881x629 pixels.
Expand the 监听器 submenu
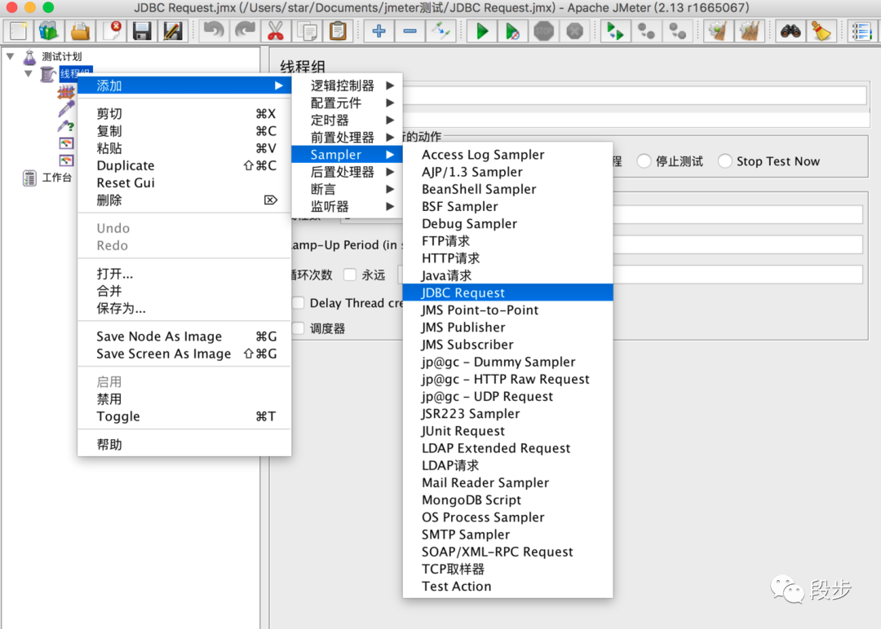[x=348, y=206]
